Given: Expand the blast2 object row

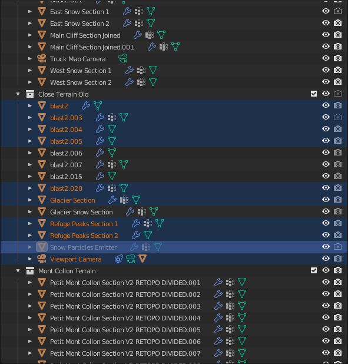Looking at the screenshot, I should [29, 105].
